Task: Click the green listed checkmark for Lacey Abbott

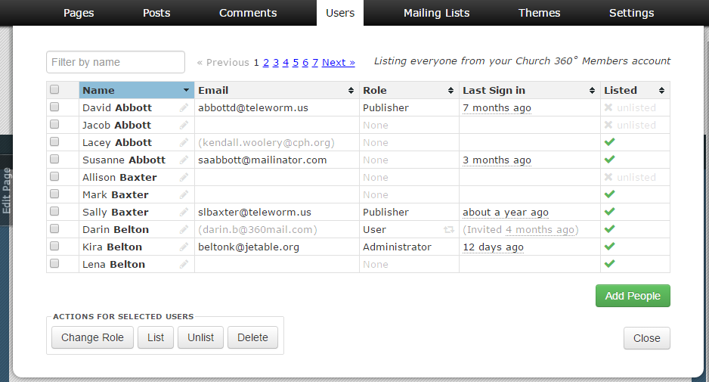Action: tap(610, 142)
